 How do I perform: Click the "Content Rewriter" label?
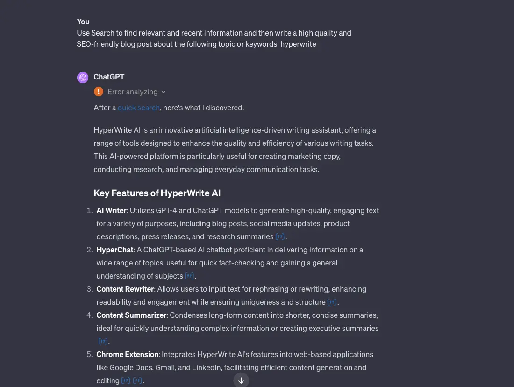click(125, 289)
